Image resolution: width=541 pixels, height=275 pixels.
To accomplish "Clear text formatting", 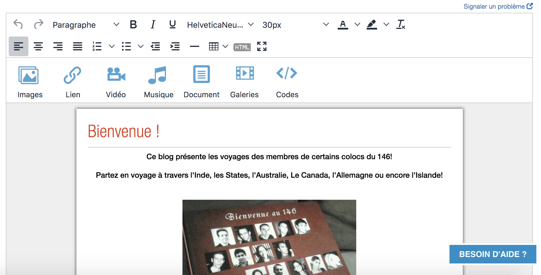I will click(x=401, y=25).
